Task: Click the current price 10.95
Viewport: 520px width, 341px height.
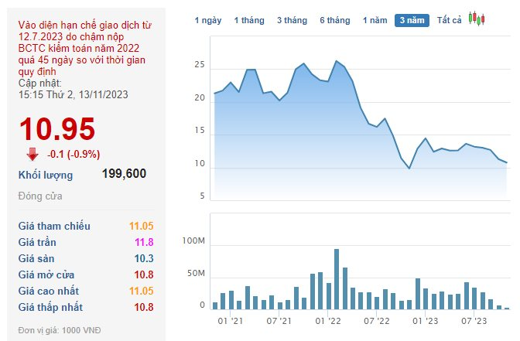Action: [57, 129]
